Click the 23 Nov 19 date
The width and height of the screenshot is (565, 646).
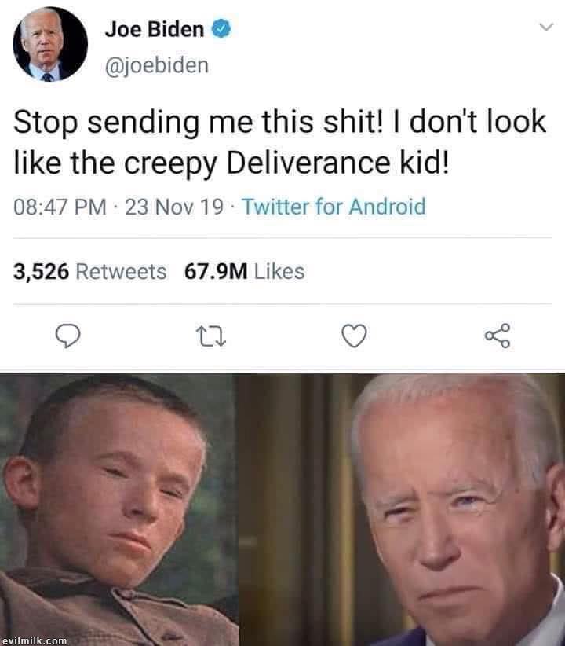point(174,207)
